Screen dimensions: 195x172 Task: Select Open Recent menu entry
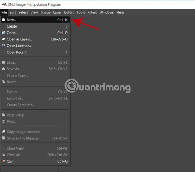pyautogui.click(x=35, y=52)
